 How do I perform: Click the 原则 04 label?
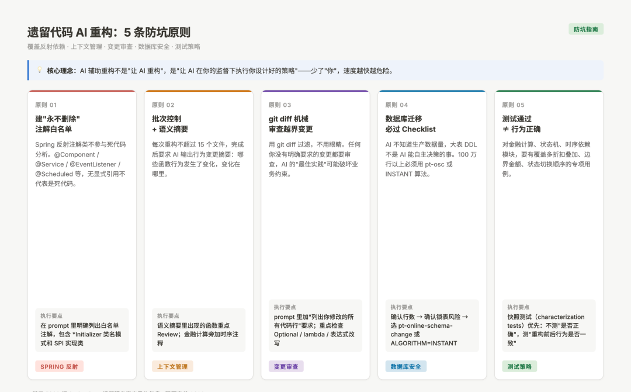[396, 105]
